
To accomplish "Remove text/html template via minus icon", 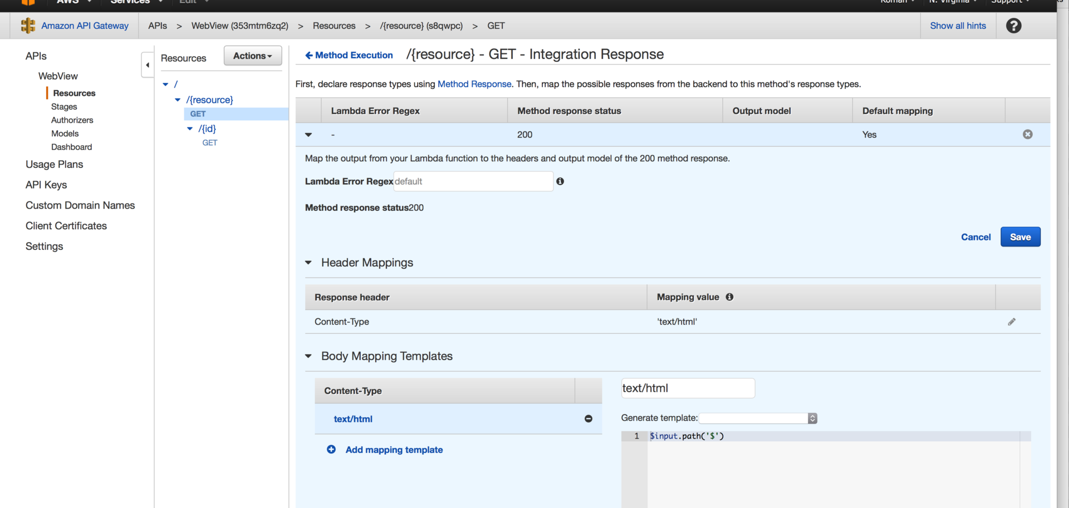I will (x=589, y=419).
